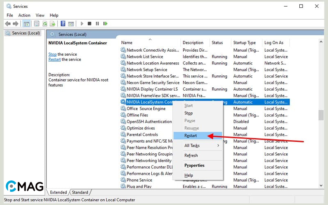The image size is (328, 205).
Task: Click the Restart the service link
Action: pyautogui.click(x=55, y=59)
